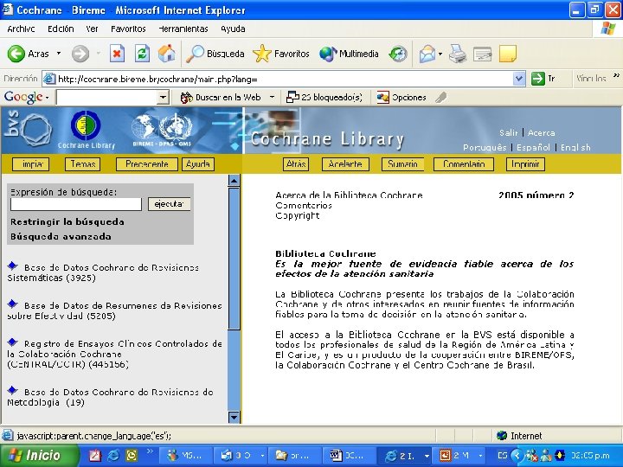This screenshot has width=623, height=467.
Task: Click the yellow note icon in toolbar
Action: click(x=507, y=54)
